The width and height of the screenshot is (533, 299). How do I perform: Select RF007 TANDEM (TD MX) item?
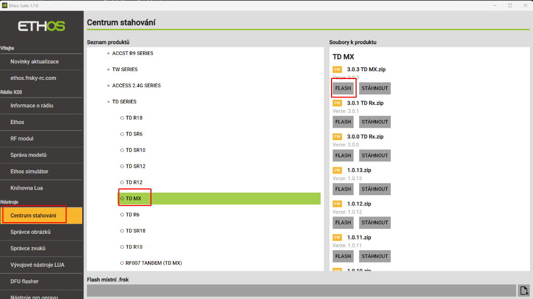pyautogui.click(x=154, y=263)
